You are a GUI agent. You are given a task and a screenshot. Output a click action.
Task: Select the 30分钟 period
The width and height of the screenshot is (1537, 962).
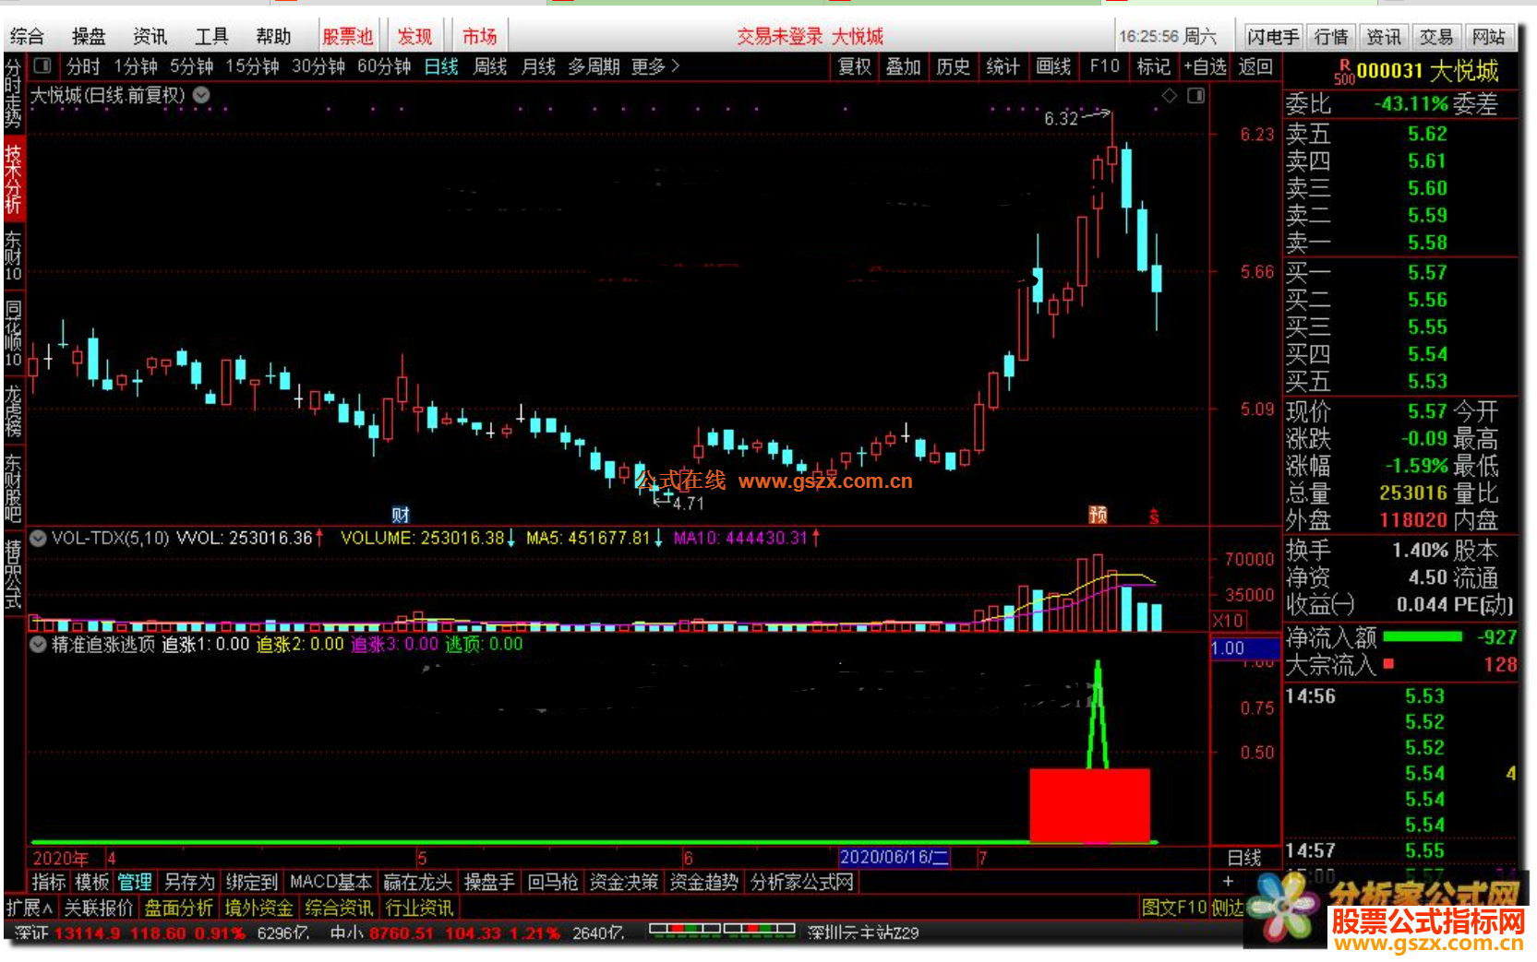[318, 66]
